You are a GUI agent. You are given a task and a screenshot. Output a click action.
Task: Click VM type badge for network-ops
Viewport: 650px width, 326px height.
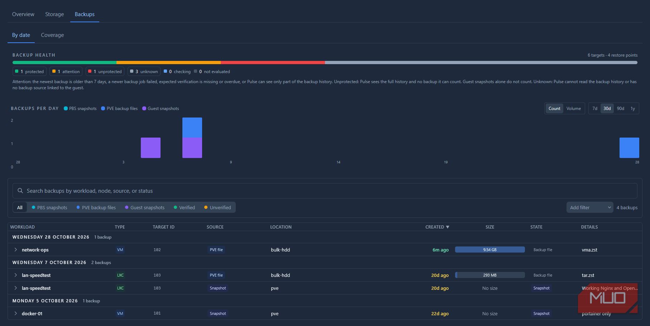120,250
